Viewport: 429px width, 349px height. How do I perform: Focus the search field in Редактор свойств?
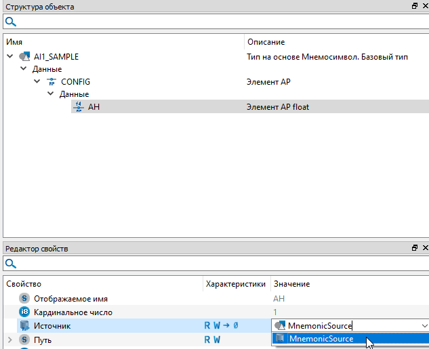click(217, 264)
